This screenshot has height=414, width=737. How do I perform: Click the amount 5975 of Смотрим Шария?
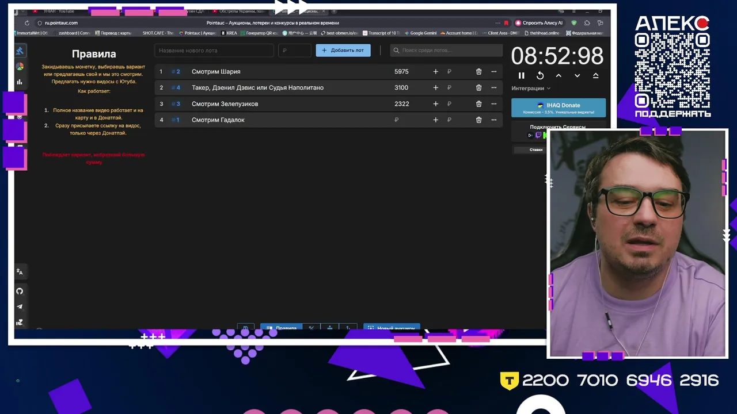click(401, 71)
